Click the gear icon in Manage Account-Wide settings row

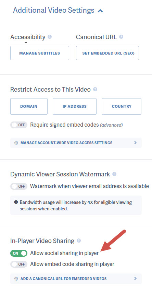[x=16, y=143]
